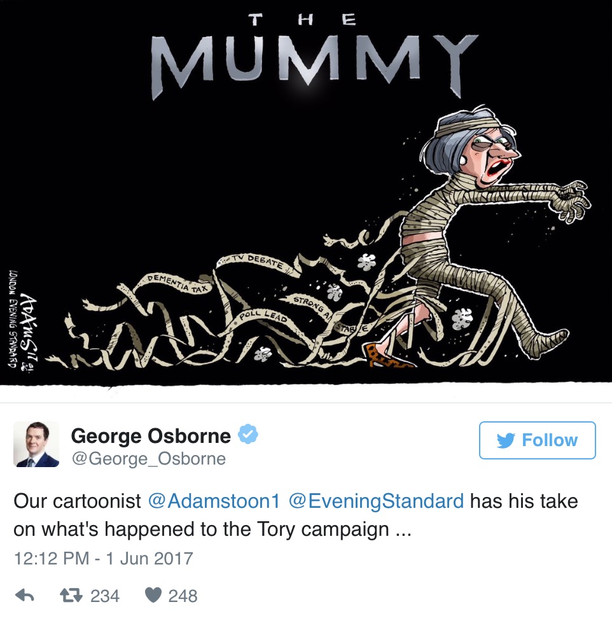Viewport: 612px width, 623px height.
Task: Like the tweet with the heart icon
Action: pos(153,595)
